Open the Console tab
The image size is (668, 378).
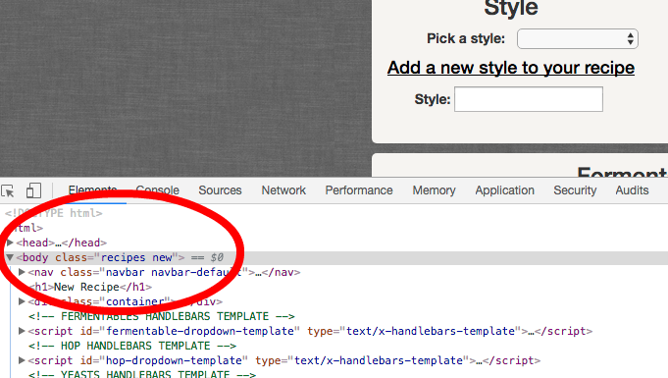point(157,190)
